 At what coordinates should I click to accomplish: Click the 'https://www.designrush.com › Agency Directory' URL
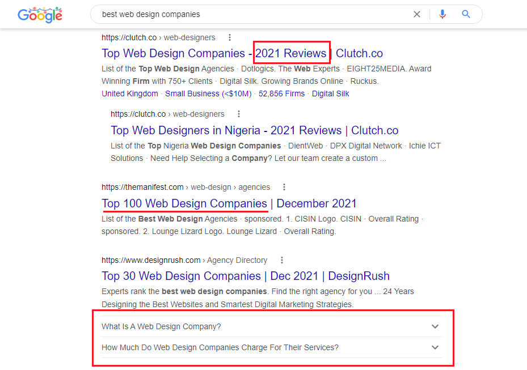pyautogui.click(x=184, y=260)
